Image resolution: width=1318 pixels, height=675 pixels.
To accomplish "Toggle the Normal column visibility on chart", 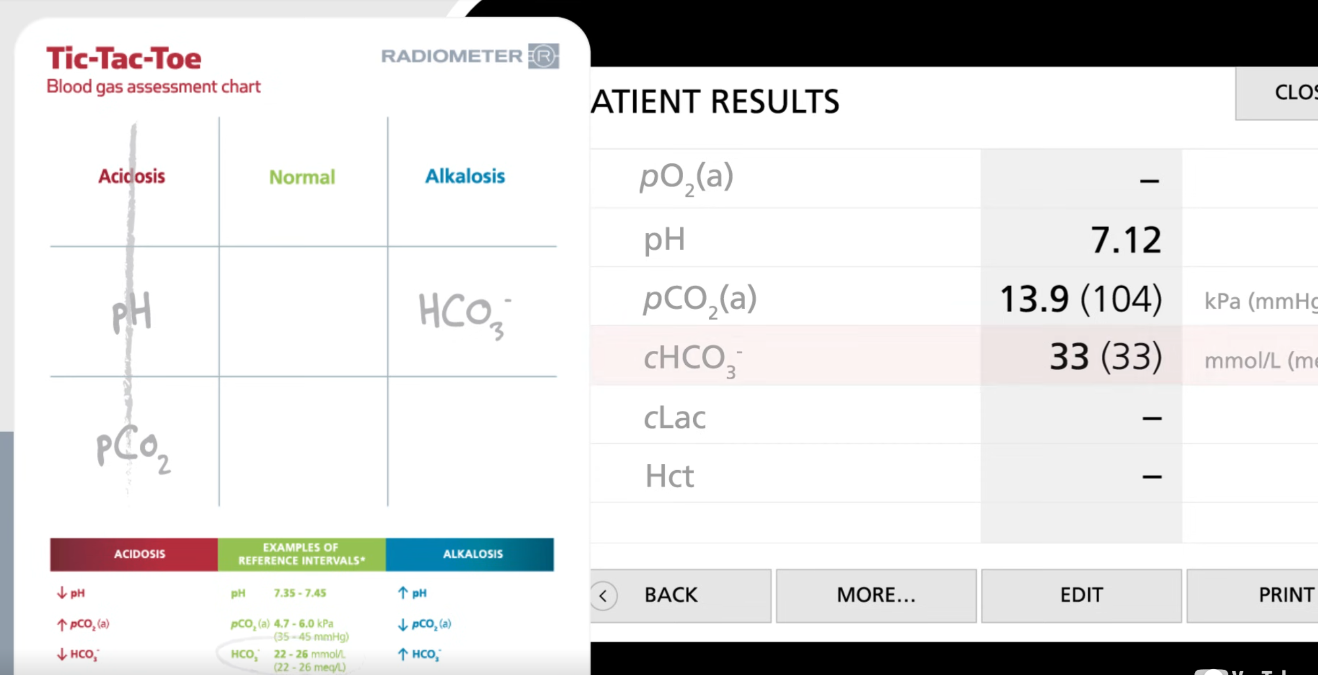I will [301, 175].
